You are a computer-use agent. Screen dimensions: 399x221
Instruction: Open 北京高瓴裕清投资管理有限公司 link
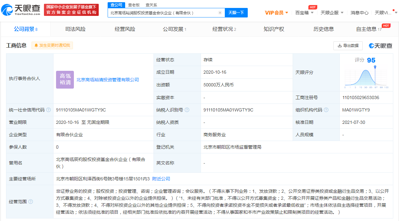[108, 80]
